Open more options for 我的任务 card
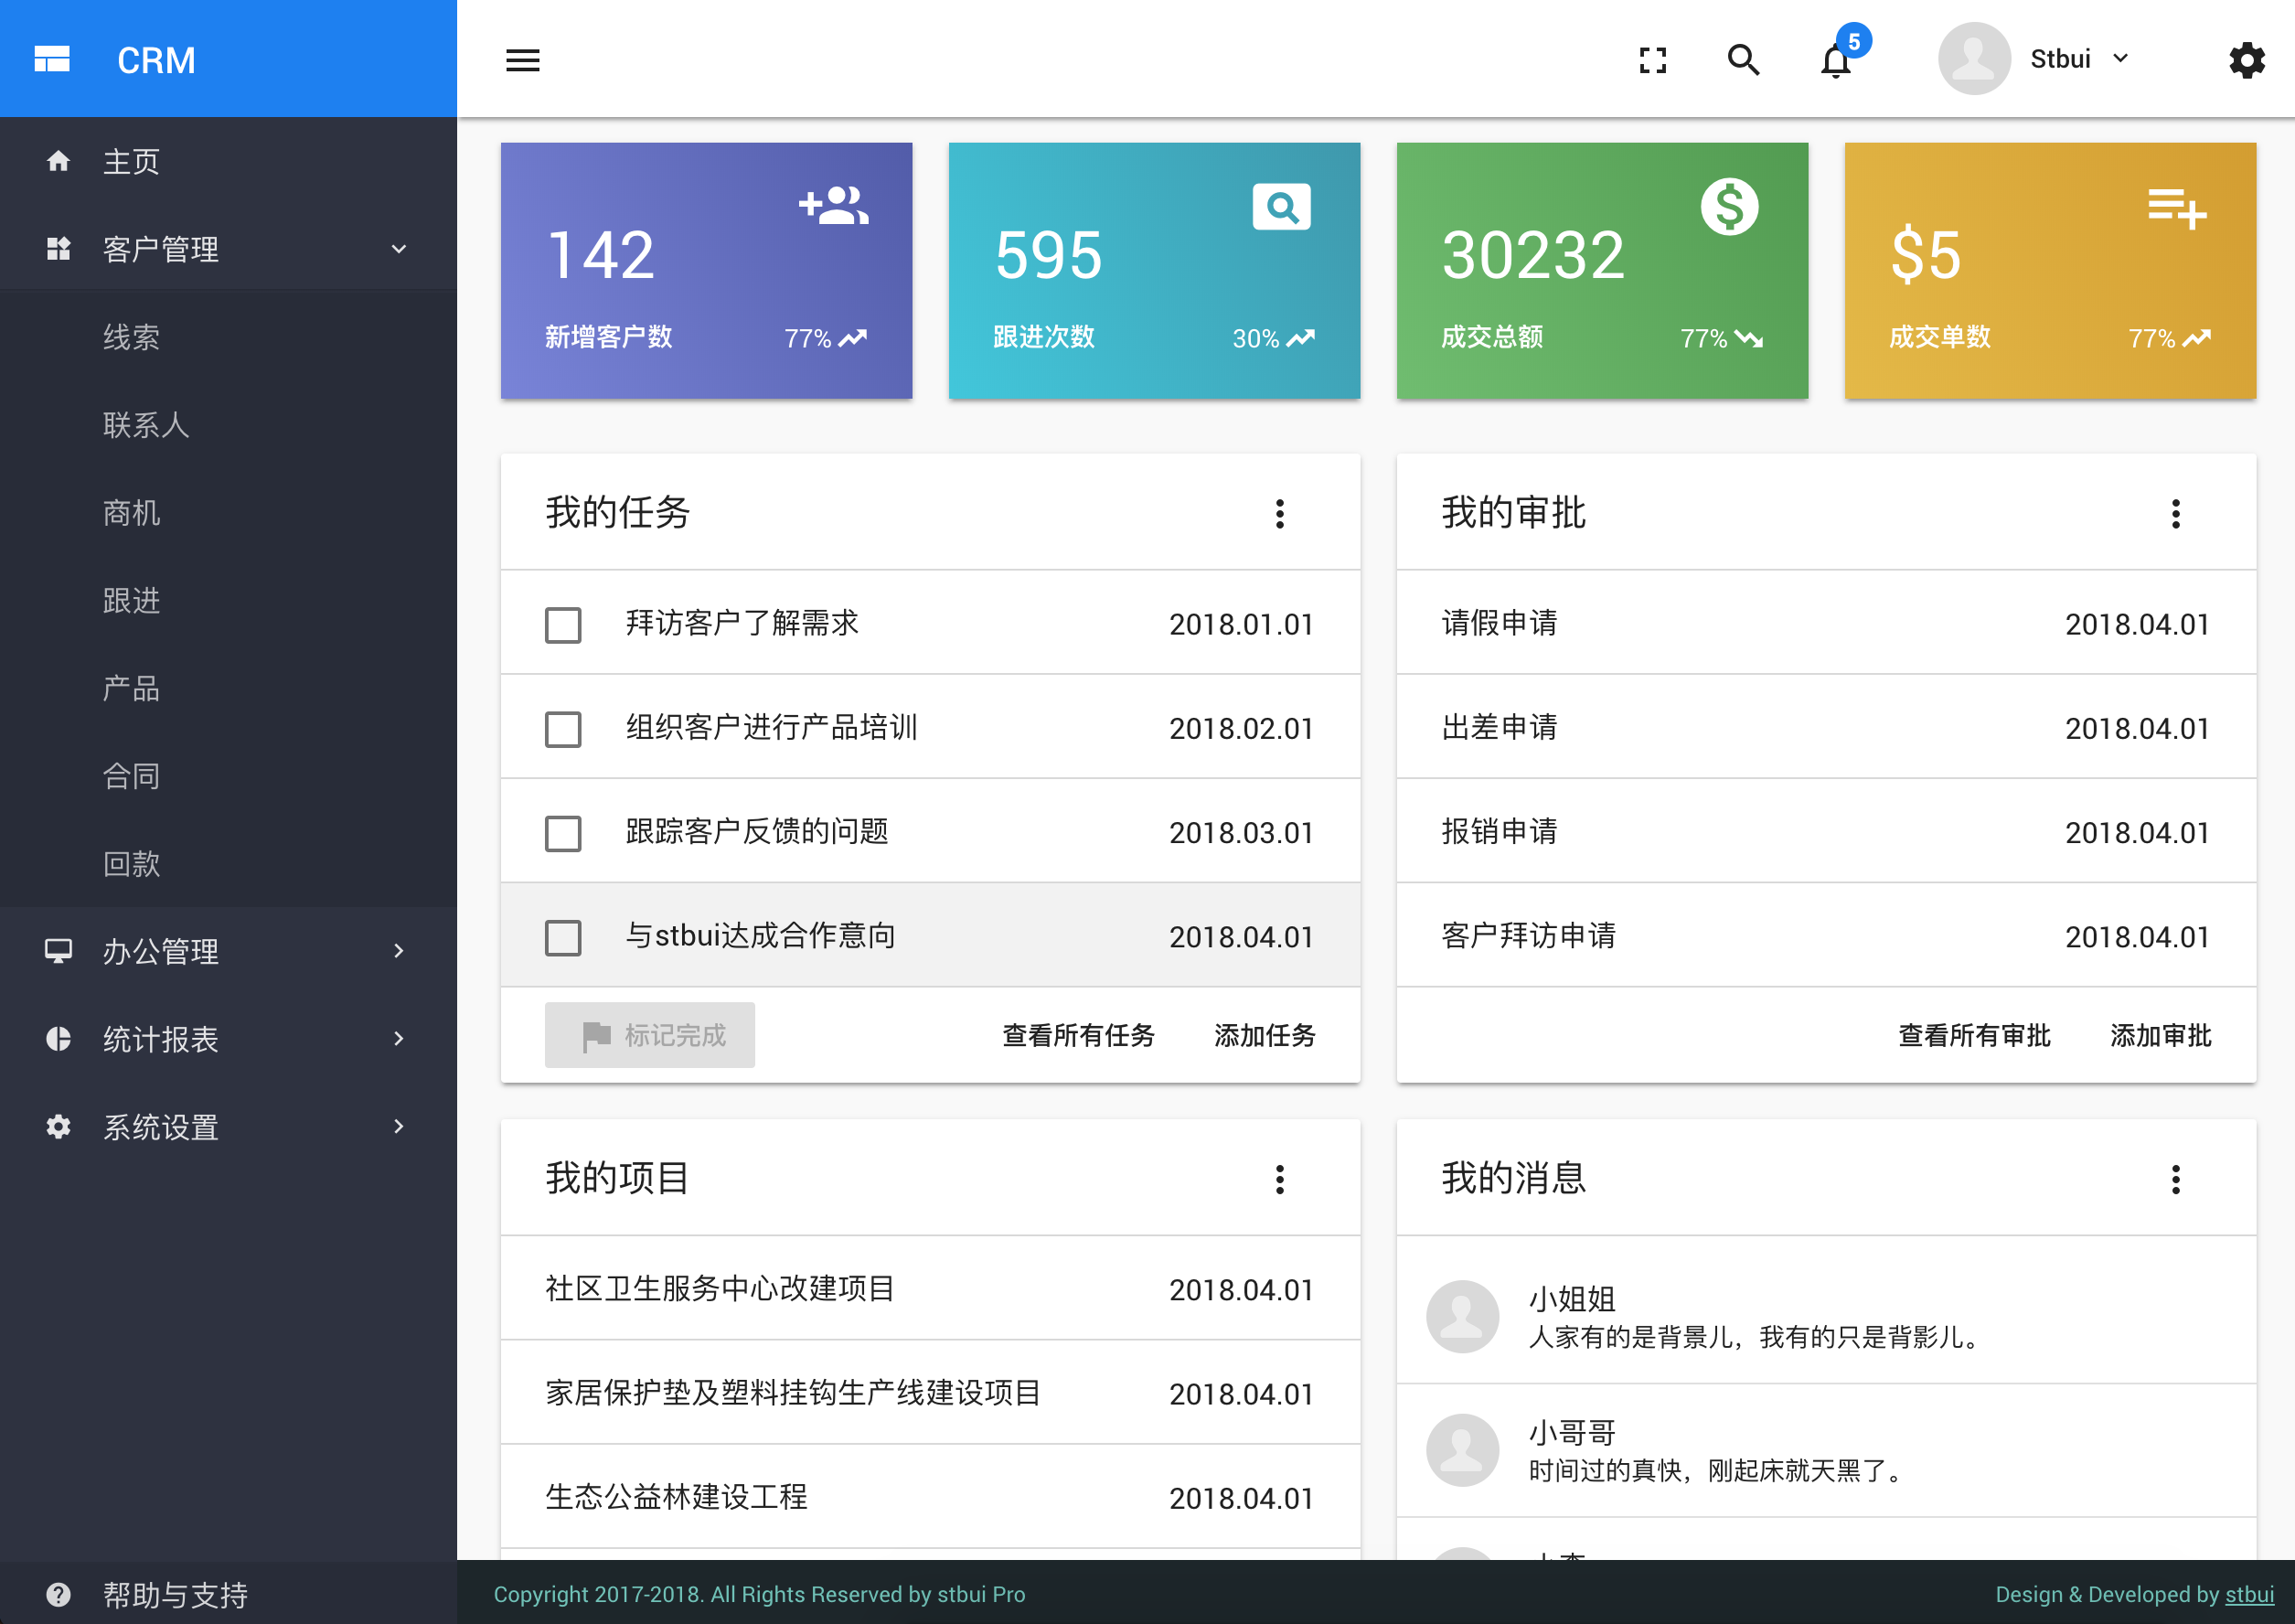 (1279, 513)
